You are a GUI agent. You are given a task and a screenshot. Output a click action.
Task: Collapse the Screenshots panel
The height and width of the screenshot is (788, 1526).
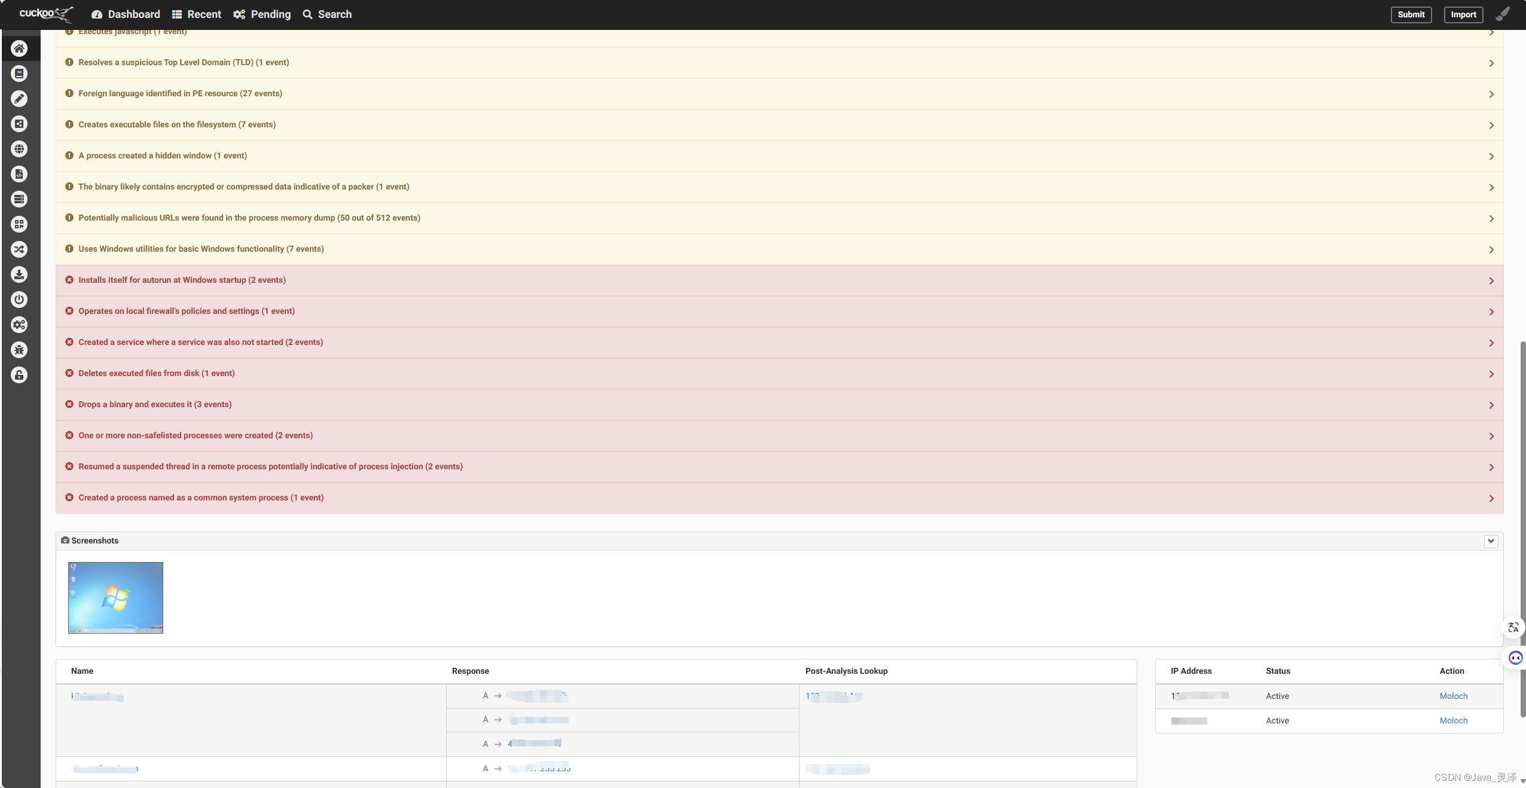[x=1491, y=541]
